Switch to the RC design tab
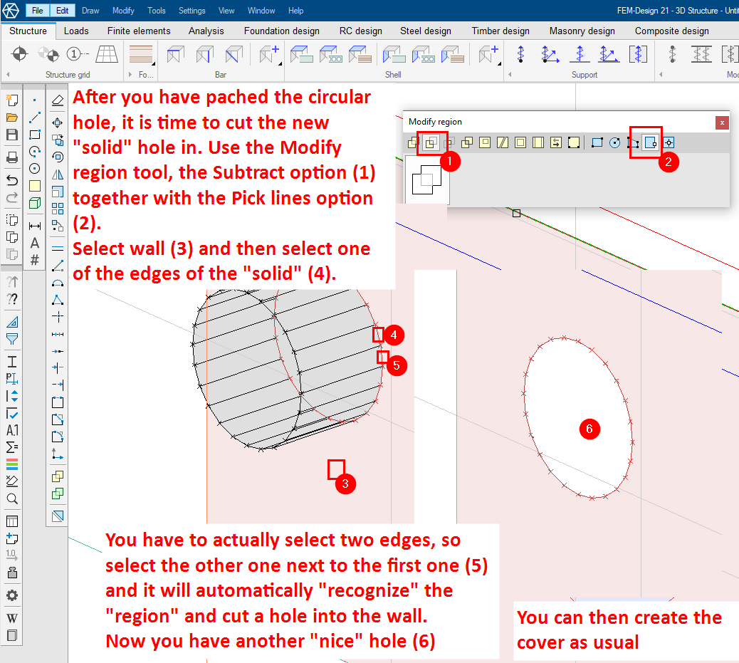The image size is (739, 663). point(360,31)
